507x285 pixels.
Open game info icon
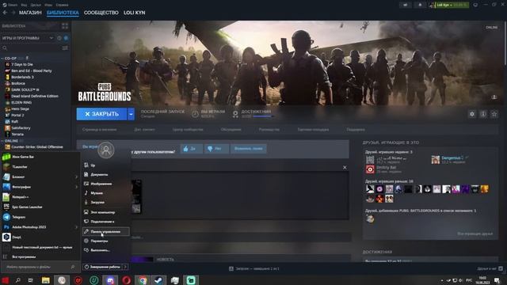483,114
